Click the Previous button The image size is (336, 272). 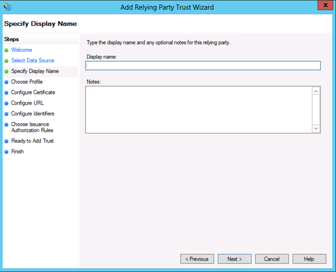[x=197, y=259]
